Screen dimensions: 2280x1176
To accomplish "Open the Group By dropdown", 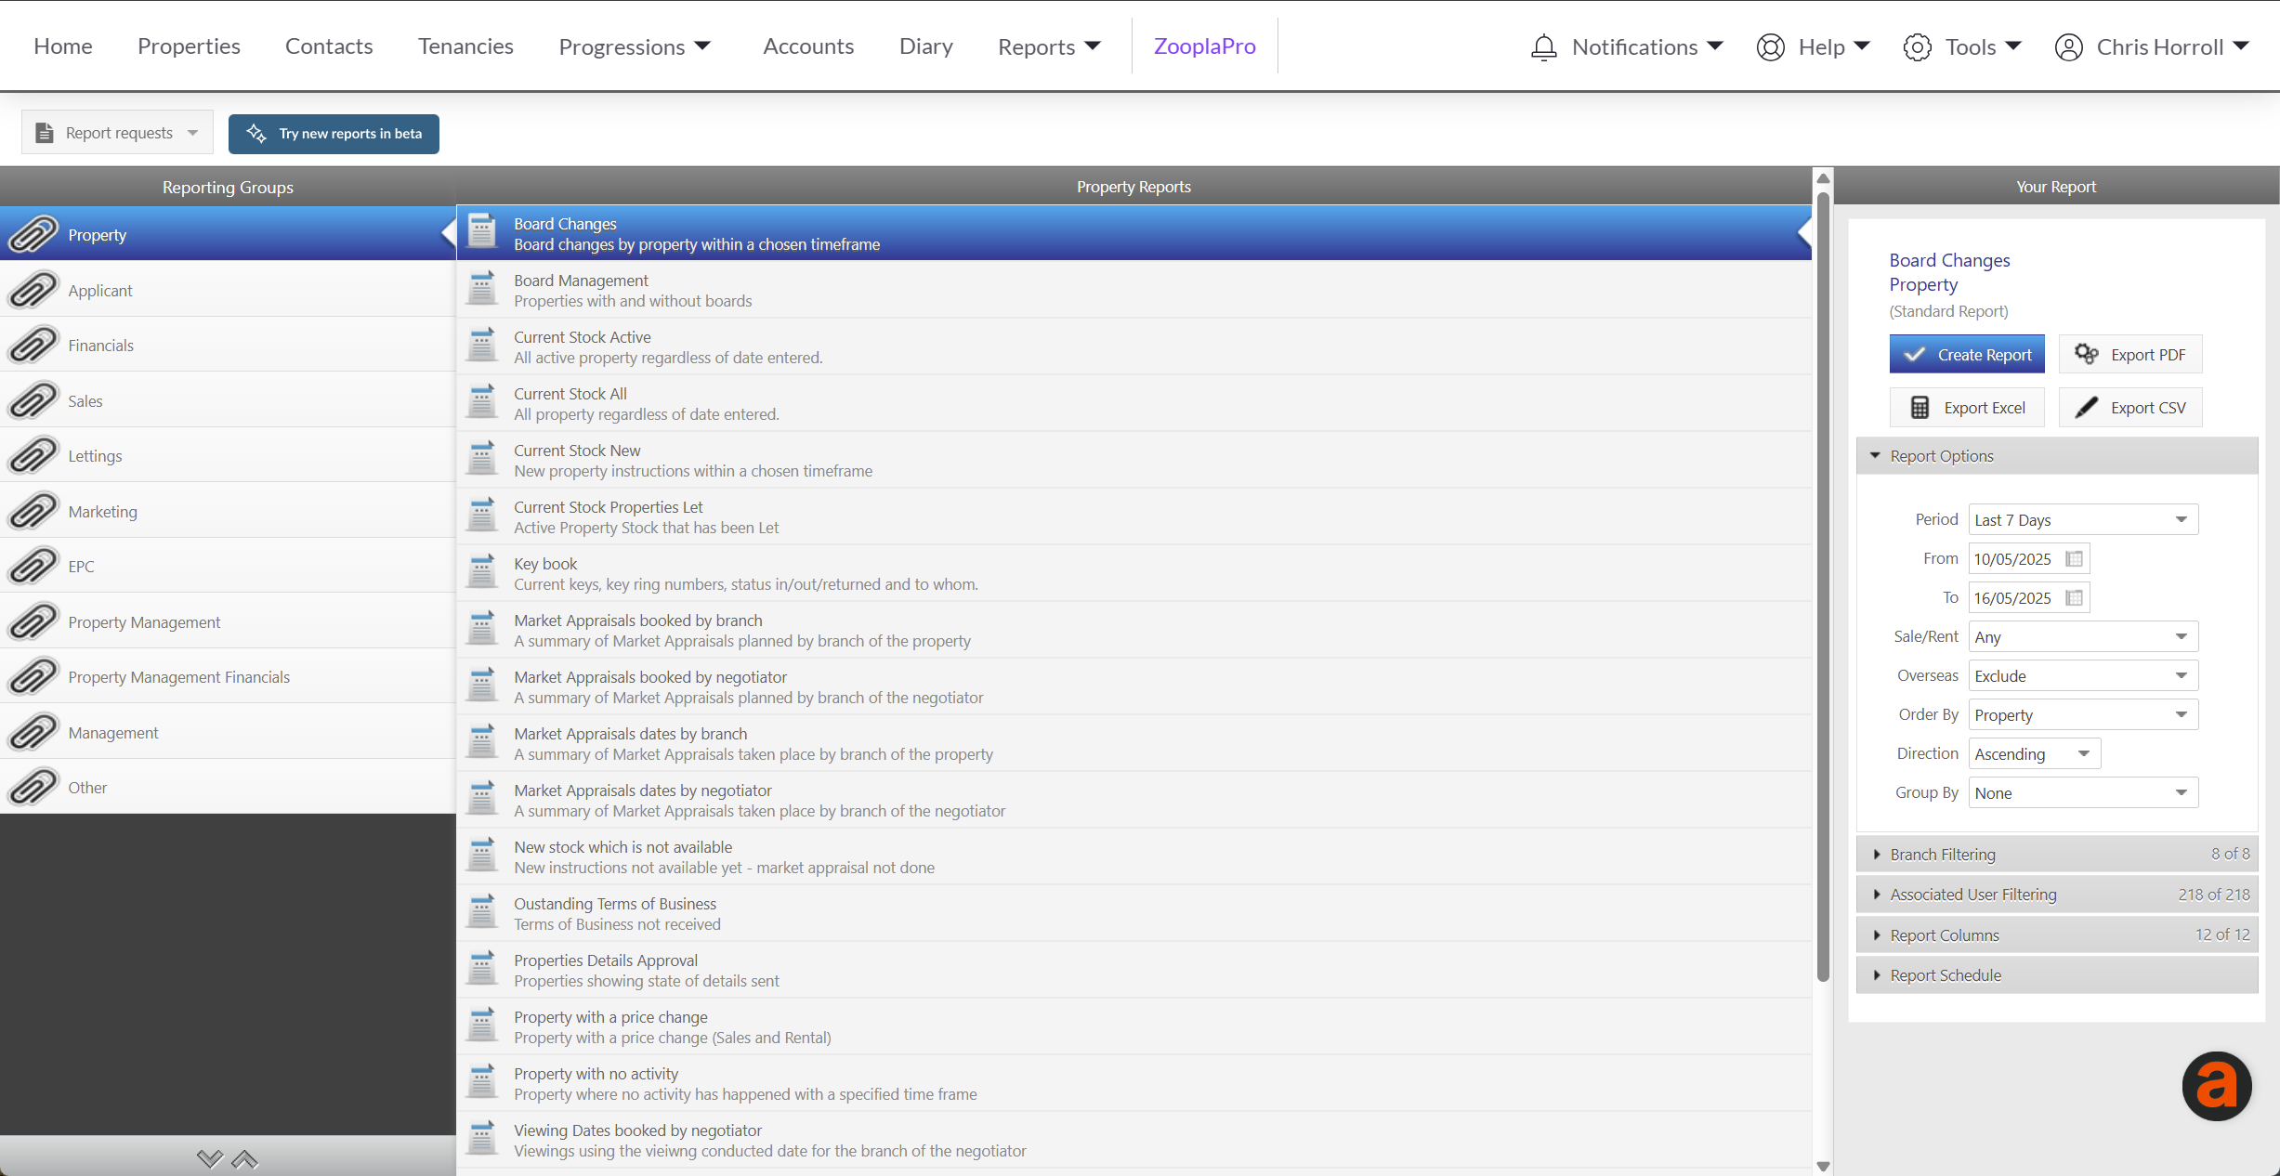I will pyautogui.click(x=2083, y=793).
